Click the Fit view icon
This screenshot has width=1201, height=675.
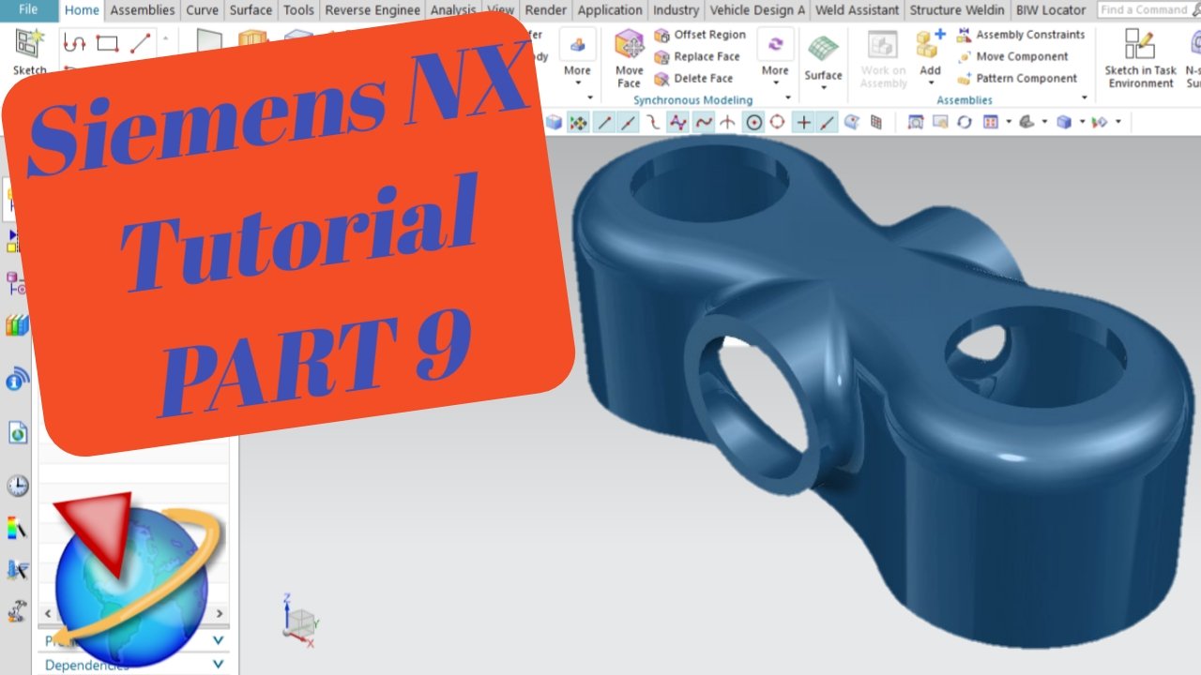click(916, 122)
